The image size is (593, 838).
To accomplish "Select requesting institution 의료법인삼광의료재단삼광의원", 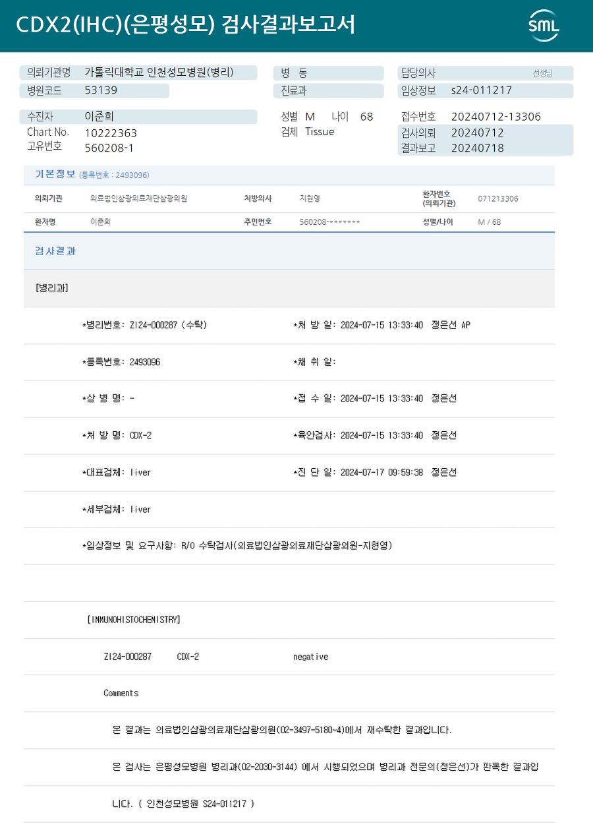I will tap(138, 198).
